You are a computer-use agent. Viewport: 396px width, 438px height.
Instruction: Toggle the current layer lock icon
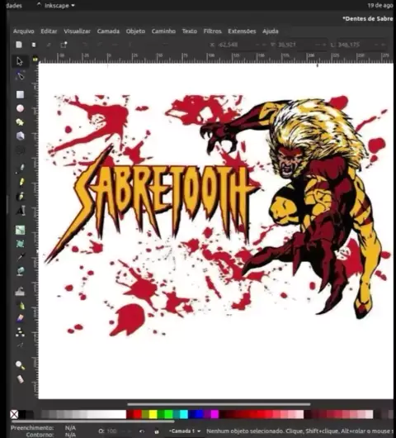coord(157,431)
